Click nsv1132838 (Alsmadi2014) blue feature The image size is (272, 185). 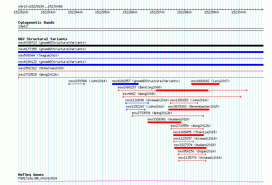pyautogui.click(x=137, y=103)
